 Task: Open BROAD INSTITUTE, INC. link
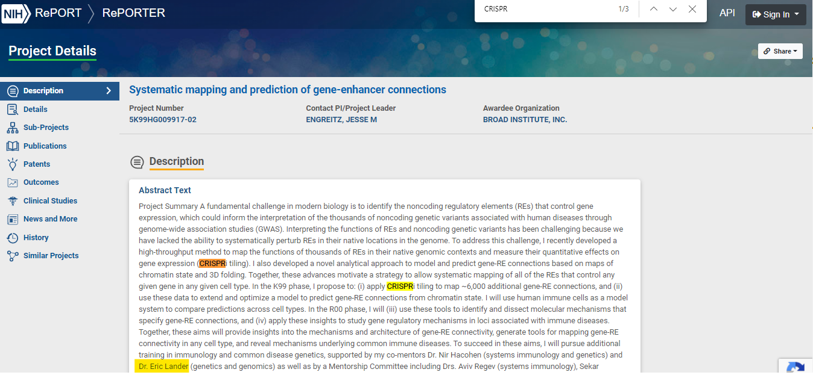pos(525,119)
